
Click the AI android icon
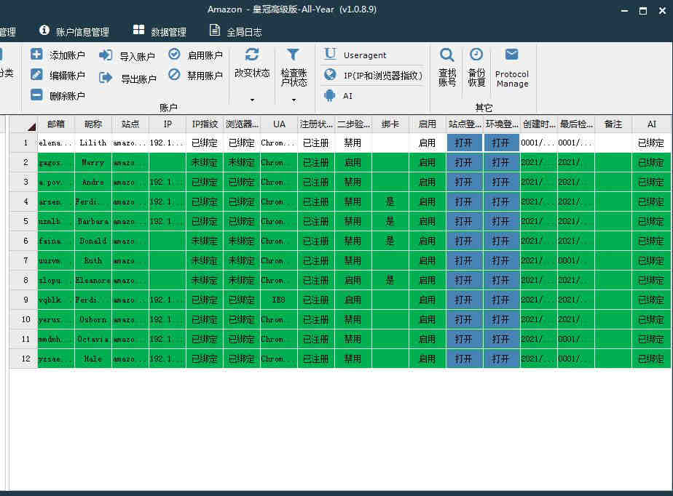click(x=330, y=95)
